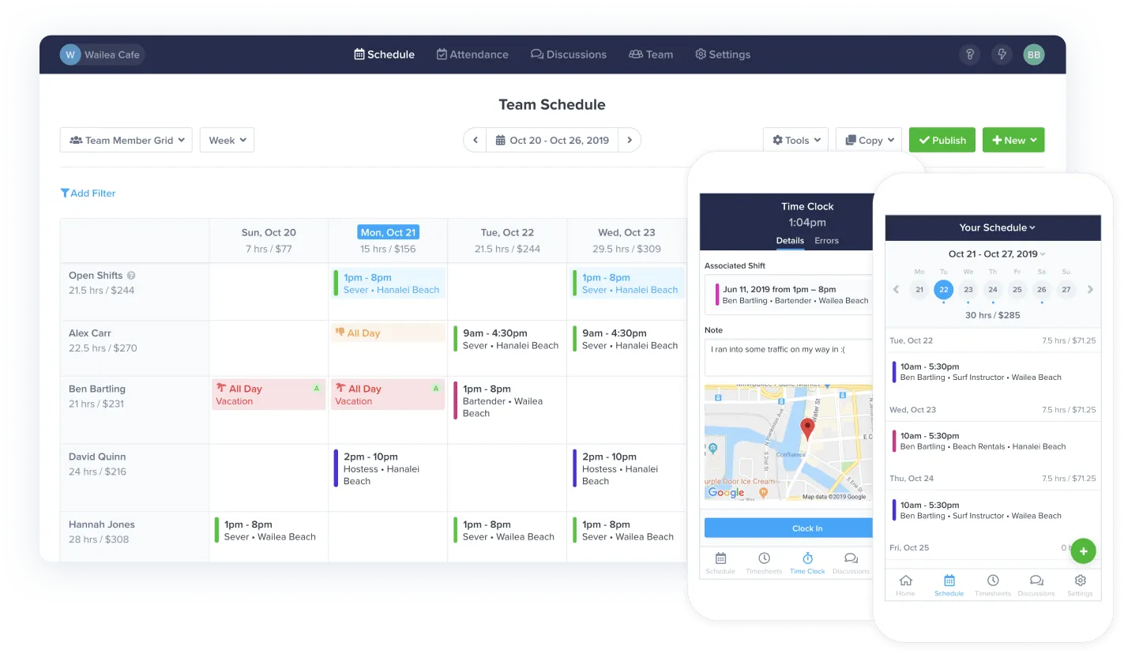Tap the blue Clock In button
1124x654 pixels.
pos(788,528)
